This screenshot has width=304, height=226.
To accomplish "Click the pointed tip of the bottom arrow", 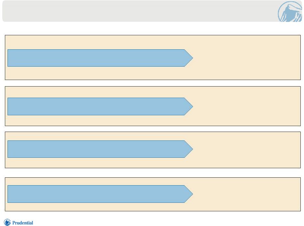I will pyautogui.click(x=190, y=194).
